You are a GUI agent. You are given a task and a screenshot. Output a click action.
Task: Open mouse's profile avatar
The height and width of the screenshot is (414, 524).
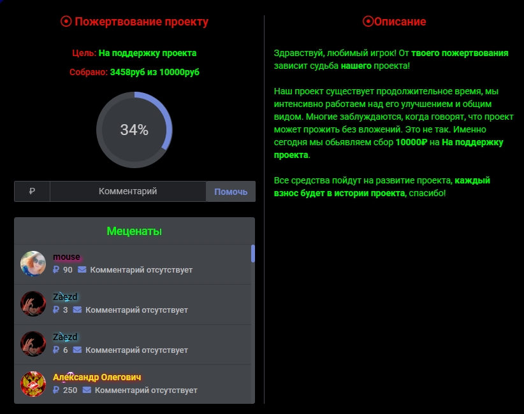[x=34, y=262]
